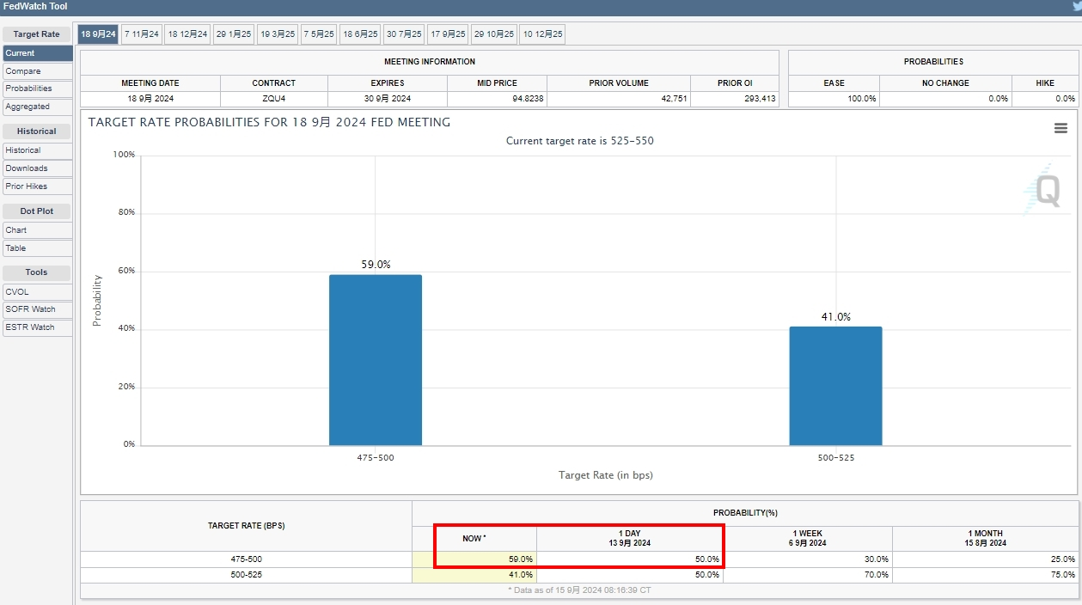Viewport: 1082px width, 605px height.
Task: Go to Historical data page
Action: pyautogui.click(x=37, y=150)
